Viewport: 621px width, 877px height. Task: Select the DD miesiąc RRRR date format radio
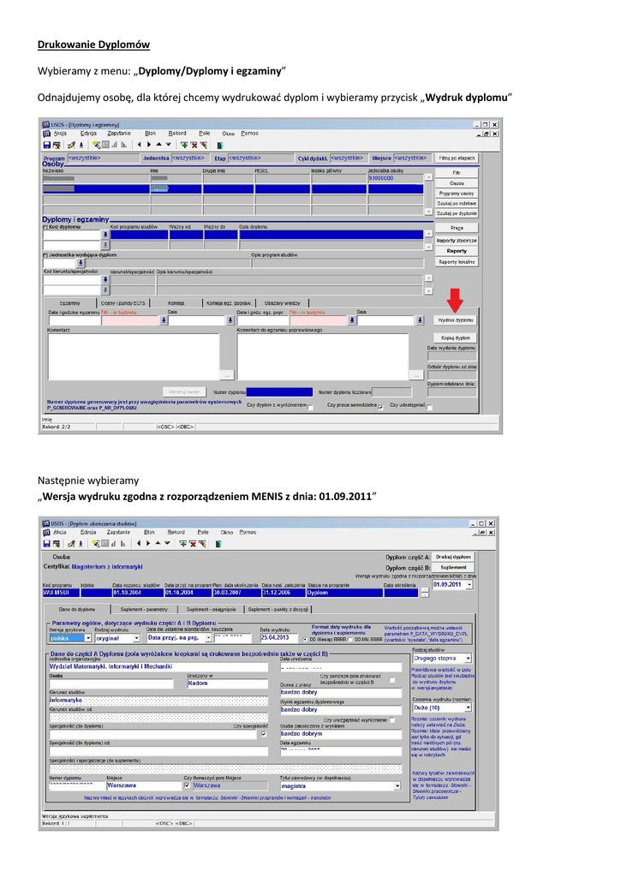[x=305, y=638]
